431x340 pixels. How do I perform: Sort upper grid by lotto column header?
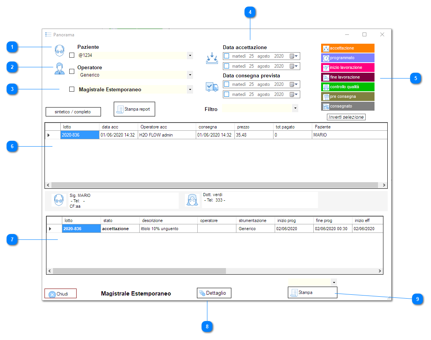coord(80,127)
